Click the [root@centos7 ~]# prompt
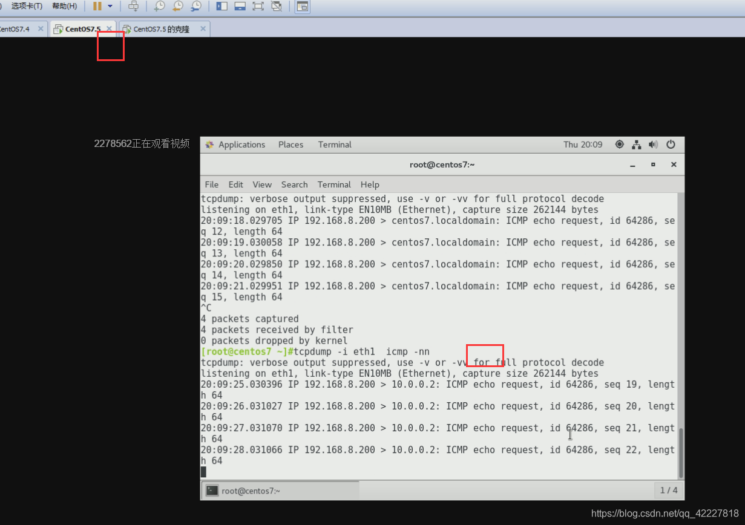 click(x=247, y=351)
